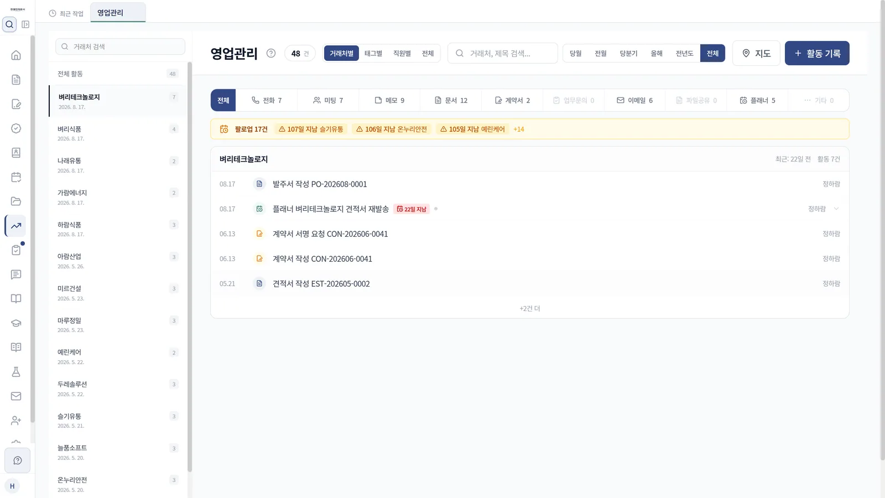Click the 107일 지남 슬기유통 warning
Image resolution: width=885 pixels, height=498 pixels.
[311, 129]
